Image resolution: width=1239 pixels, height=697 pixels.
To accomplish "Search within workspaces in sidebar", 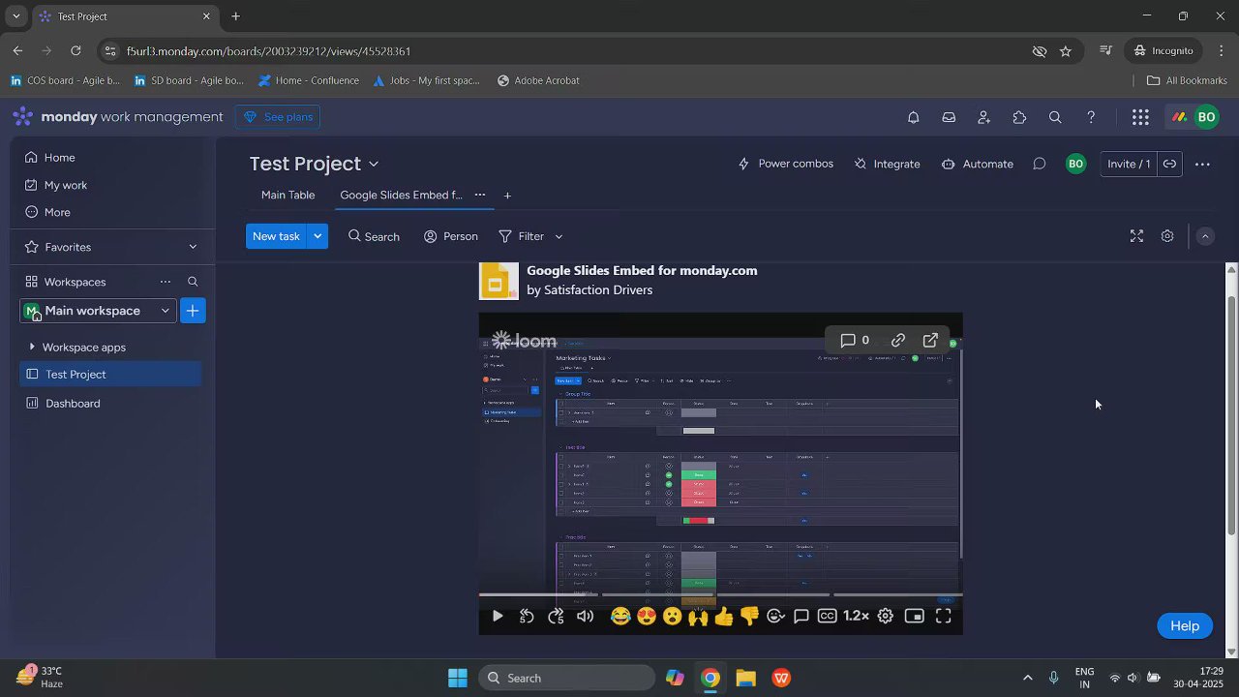I will click(193, 282).
